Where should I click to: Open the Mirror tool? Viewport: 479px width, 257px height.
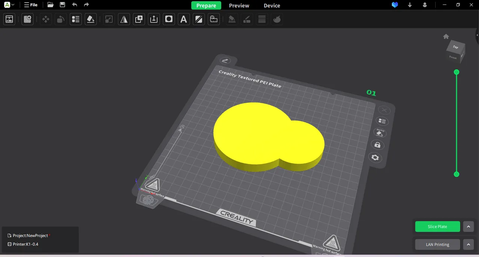click(124, 19)
